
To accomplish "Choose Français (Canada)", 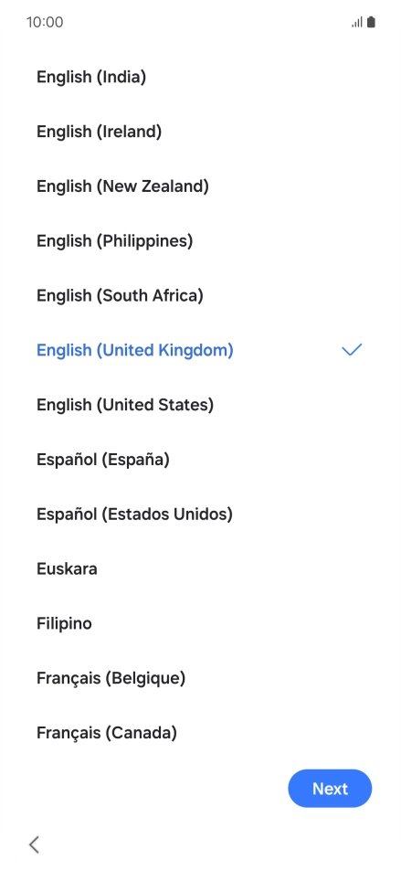I will coord(200,732).
